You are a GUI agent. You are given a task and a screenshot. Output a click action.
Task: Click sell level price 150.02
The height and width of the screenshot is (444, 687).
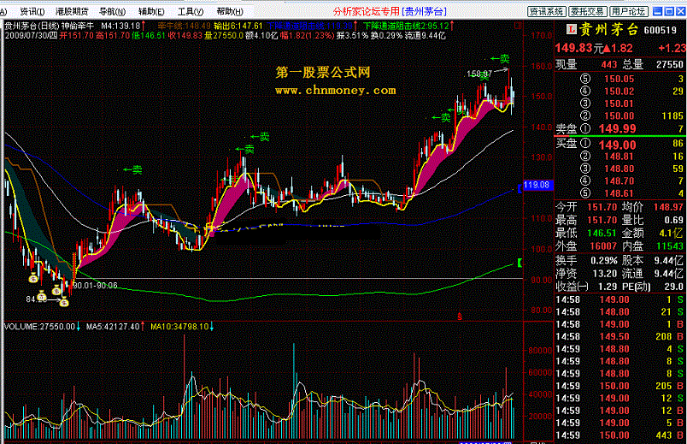(619, 92)
